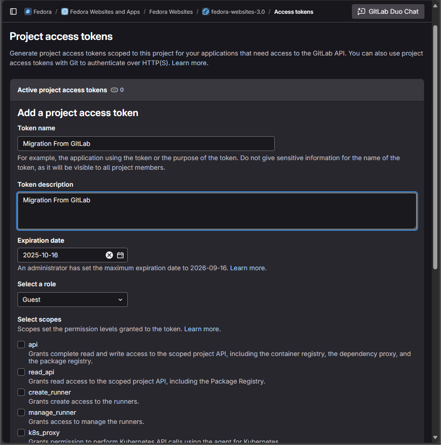Click Learn more about maximum expiration dates
Viewport: 441px width, 445px height.
coord(247,268)
